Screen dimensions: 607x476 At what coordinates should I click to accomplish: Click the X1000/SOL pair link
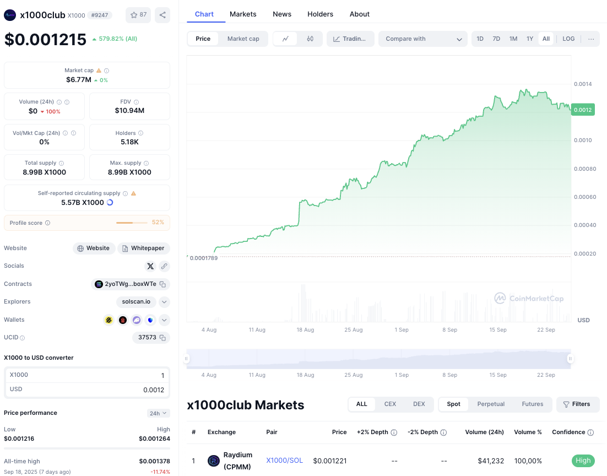point(284,461)
